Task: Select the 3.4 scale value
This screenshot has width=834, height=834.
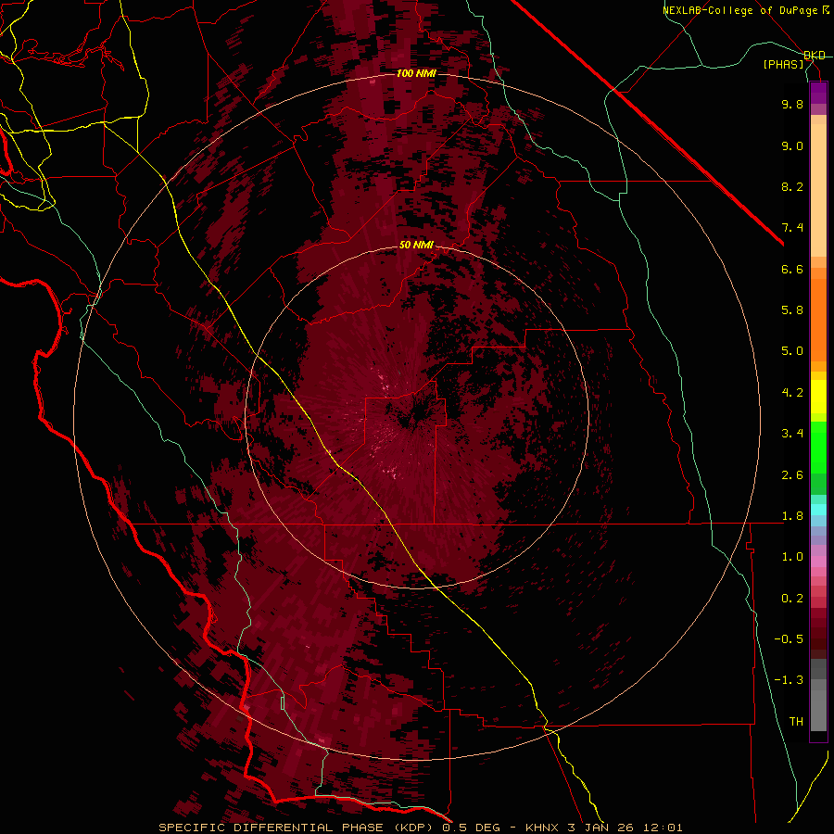Action: click(792, 434)
